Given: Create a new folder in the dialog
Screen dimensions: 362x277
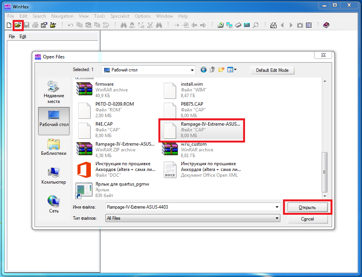Looking at the screenshot, I should (221, 70).
